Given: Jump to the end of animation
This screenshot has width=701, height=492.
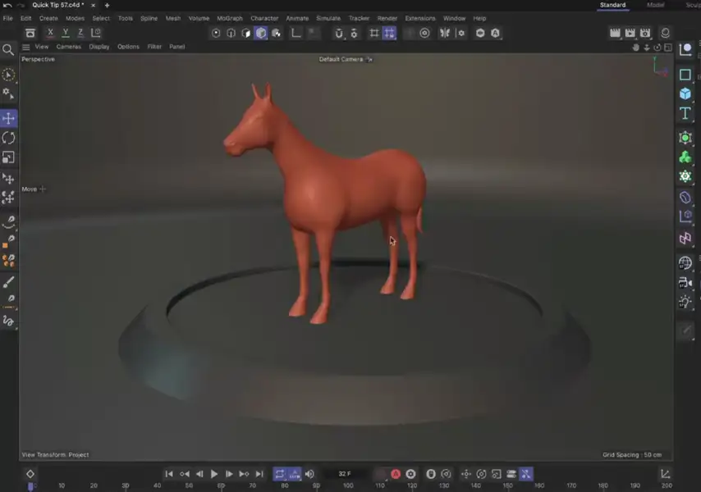Looking at the screenshot, I should (x=259, y=474).
